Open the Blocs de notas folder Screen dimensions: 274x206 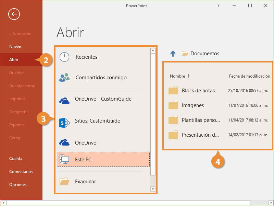tap(200, 91)
